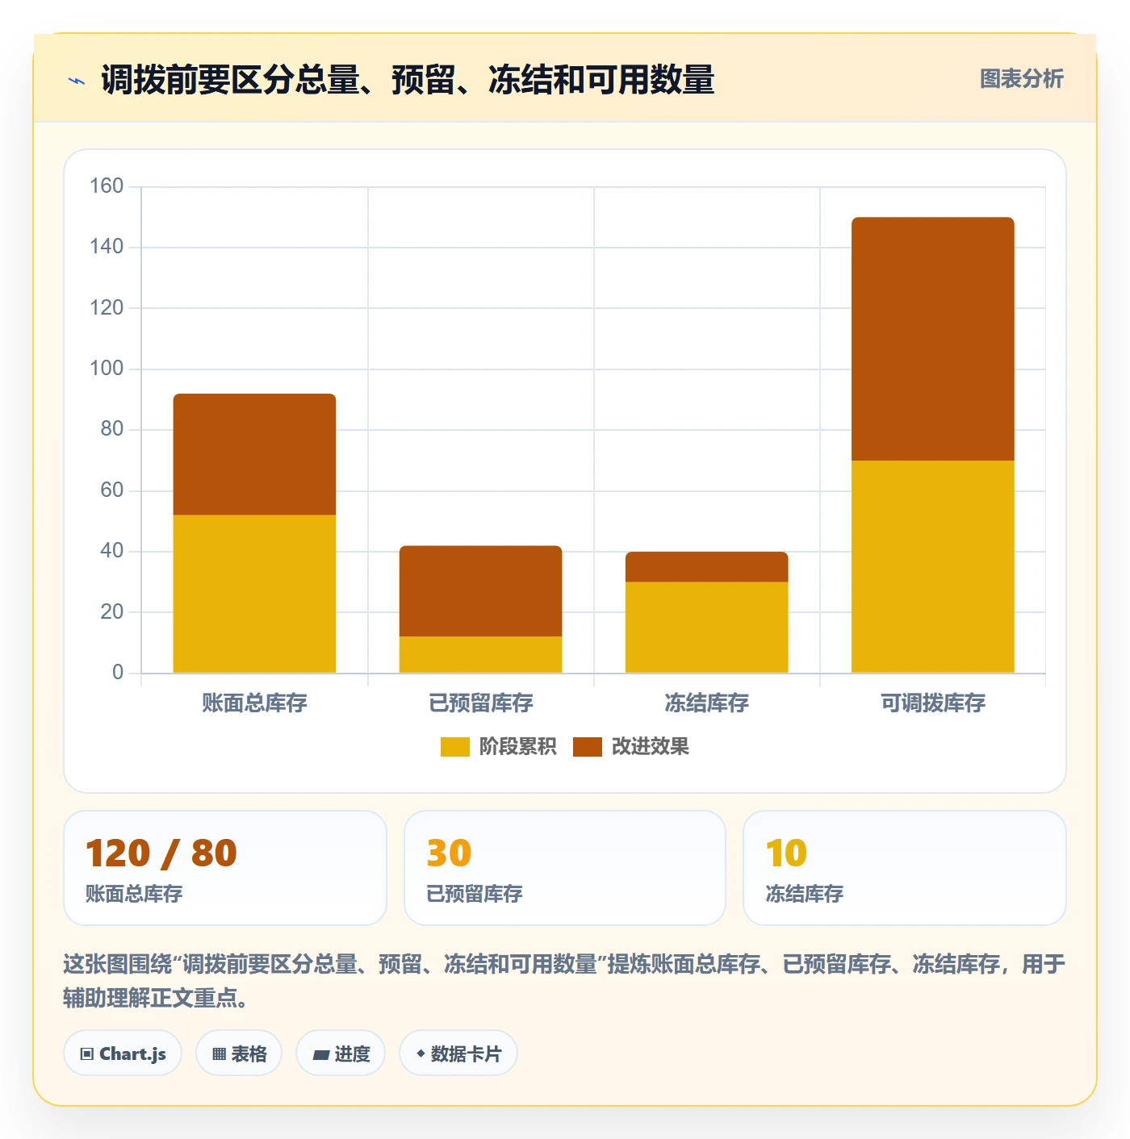The height and width of the screenshot is (1139, 1130).
Task: Open the 120 / 80 账面总库存 card
Action: pos(225,868)
